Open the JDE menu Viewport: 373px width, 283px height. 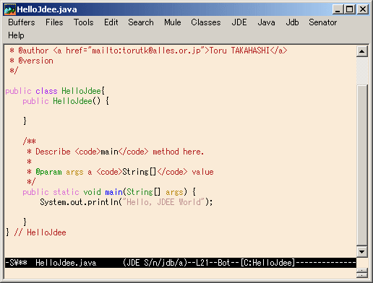pyautogui.click(x=239, y=22)
